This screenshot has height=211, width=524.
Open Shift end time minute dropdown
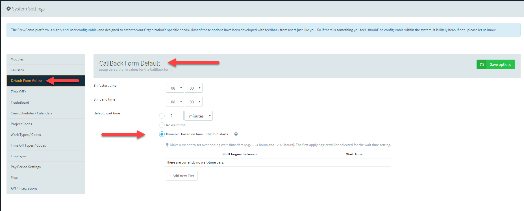tap(193, 102)
